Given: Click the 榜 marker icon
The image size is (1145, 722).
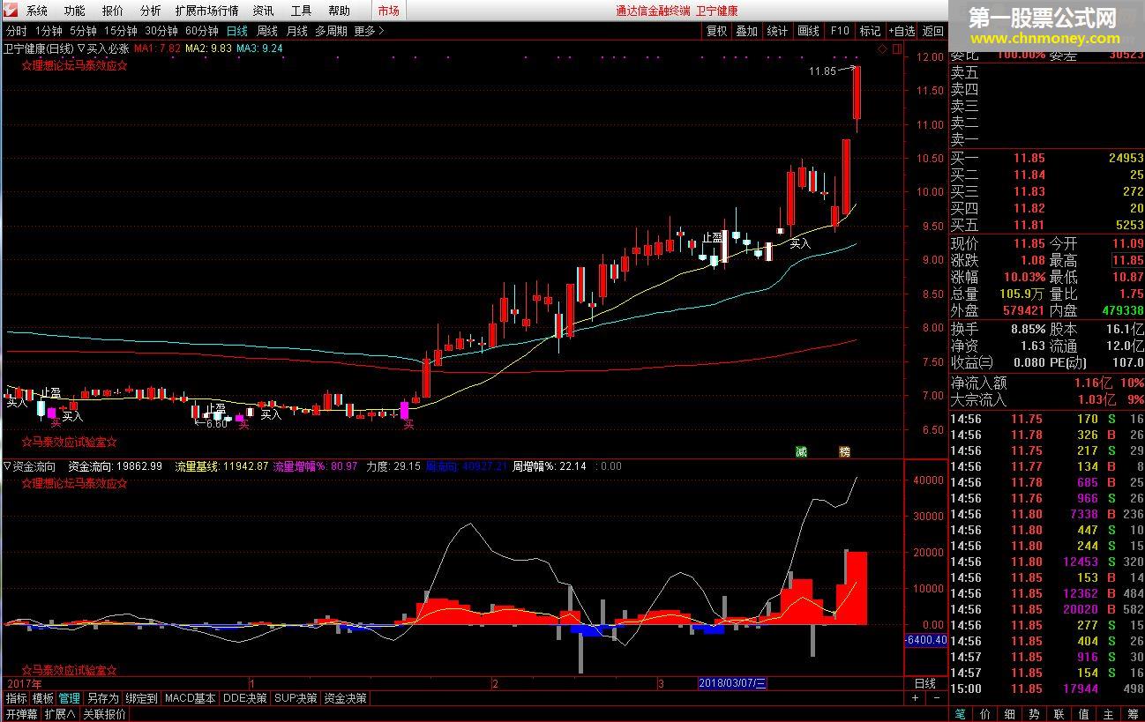Looking at the screenshot, I should 845,451.
